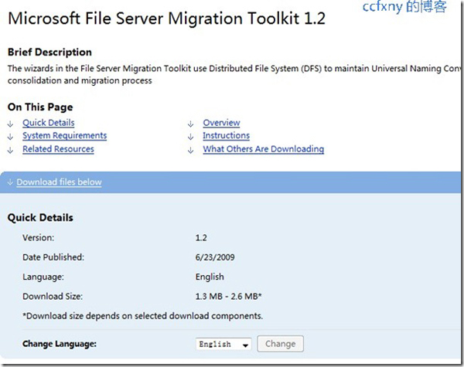Select the download size 1.3 MB - 2.6 MB*
464x367 pixels.
228,297
